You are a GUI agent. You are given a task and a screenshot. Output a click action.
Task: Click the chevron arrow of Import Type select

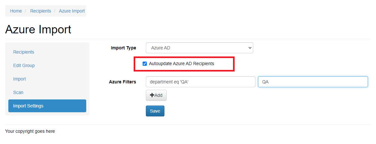point(250,48)
